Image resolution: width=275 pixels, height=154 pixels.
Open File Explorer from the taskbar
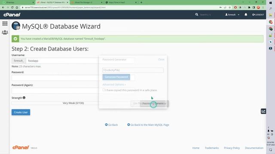[270, 15]
